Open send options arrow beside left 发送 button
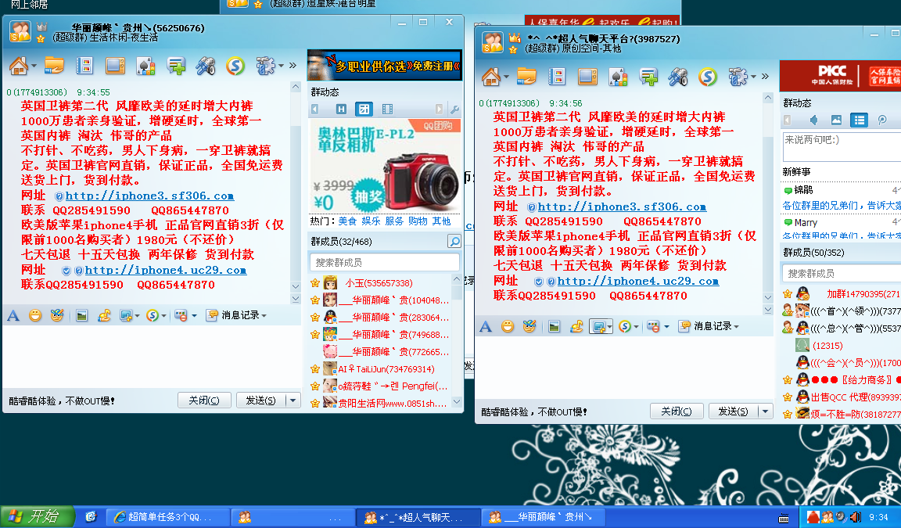The width and height of the screenshot is (901, 528). point(293,400)
